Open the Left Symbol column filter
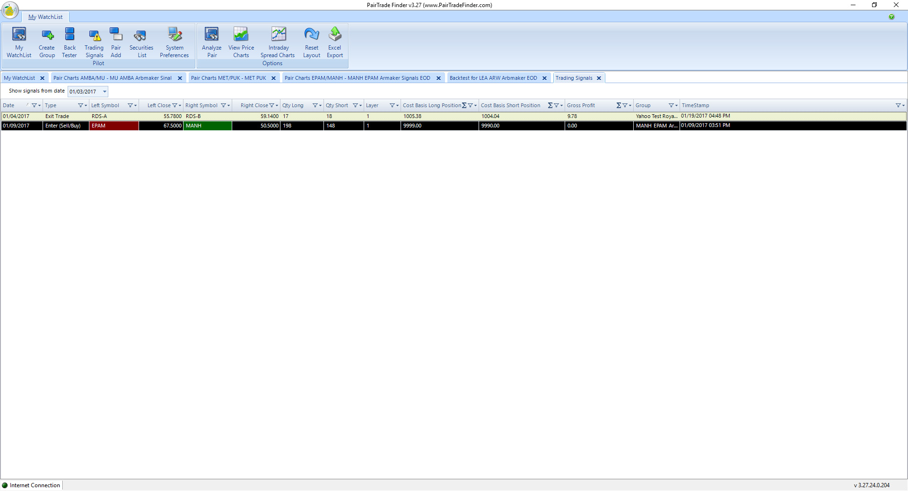This screenshot has width=908, height=491. point(132,106)
